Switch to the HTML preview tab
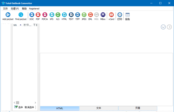Viewport: 174px width, 112px height. coord(60,108)
